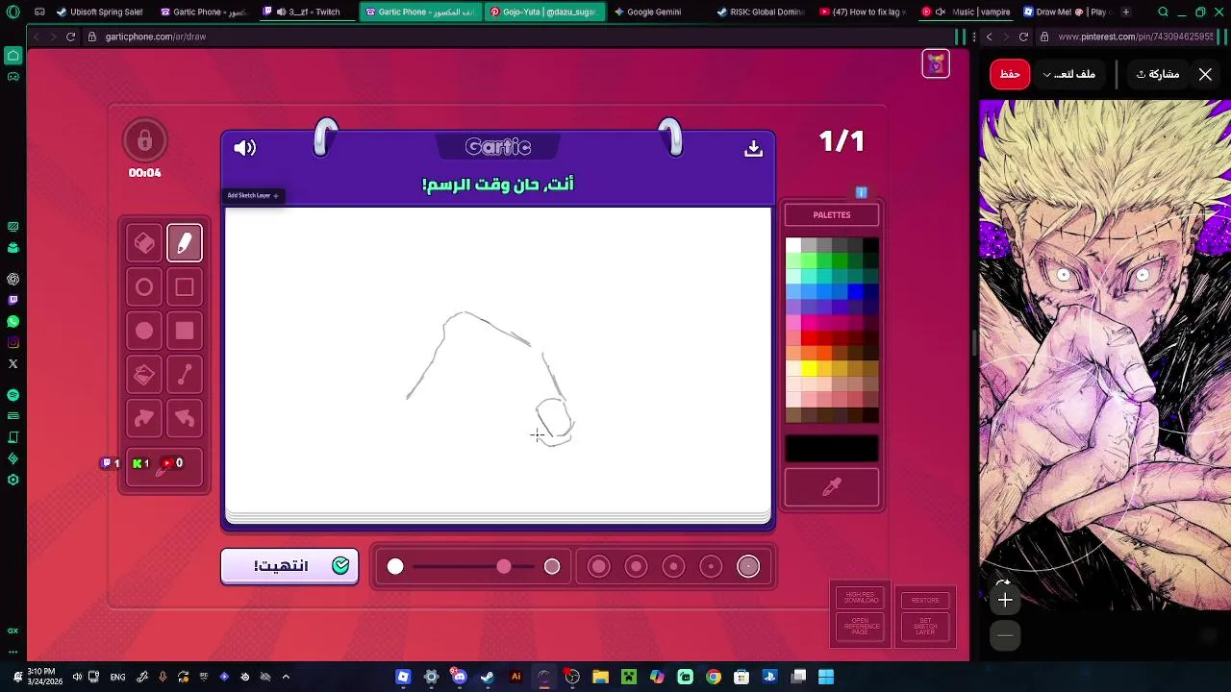Select the second opacity level circle
1231x692 pixels.
pyautogui.click(x=636, y=567)
